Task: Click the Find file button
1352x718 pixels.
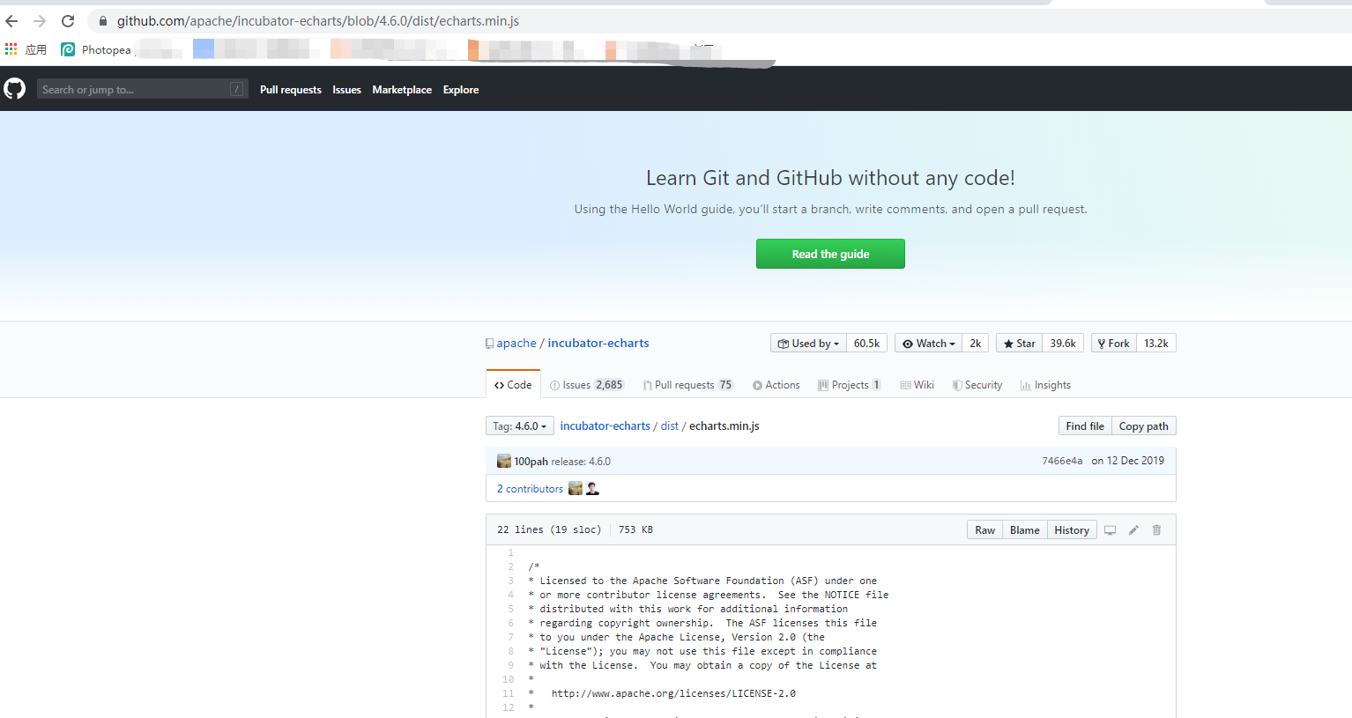Action: pyautogui.click(x=1085, y=426)
